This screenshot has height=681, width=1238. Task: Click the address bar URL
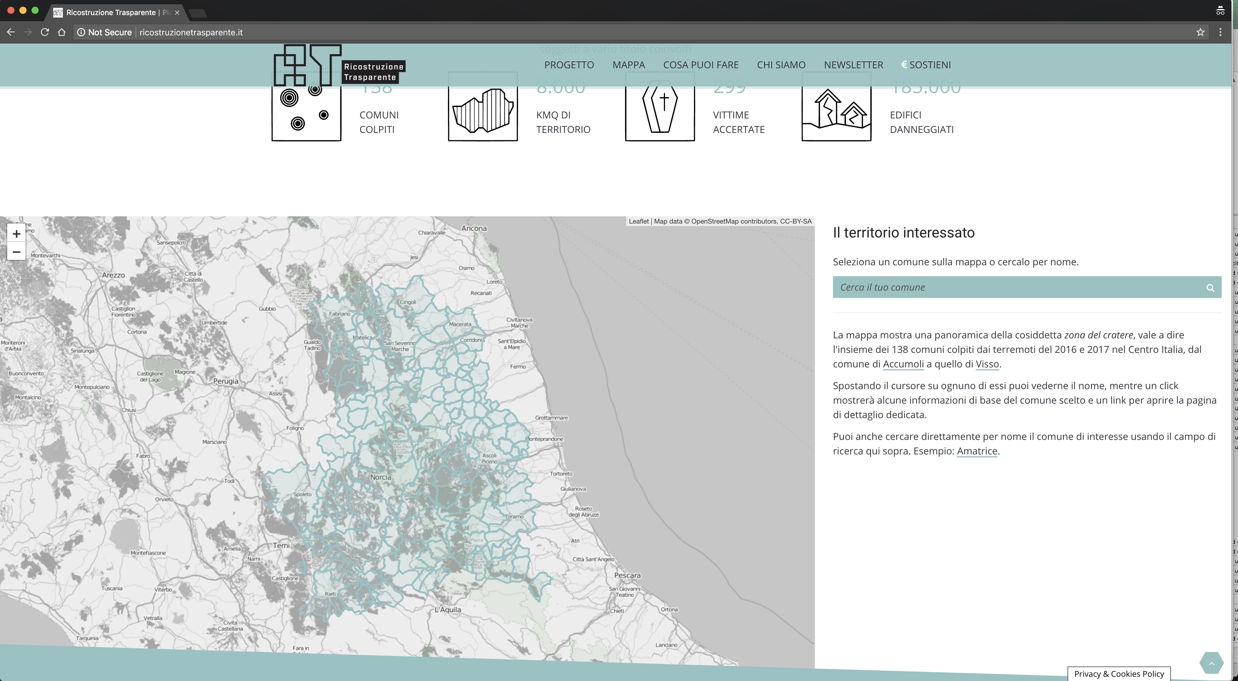[x=191, y=32]
